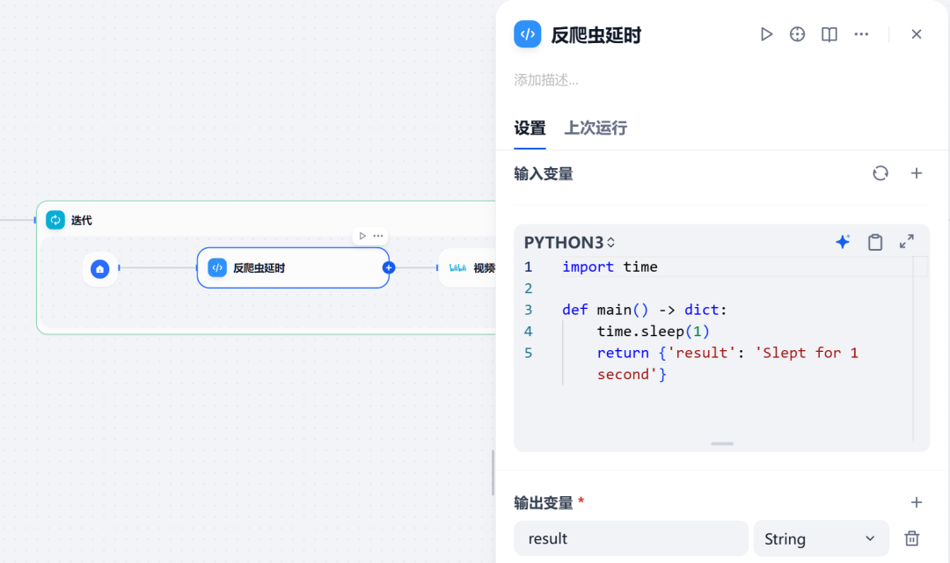950x563 pixels.
Task: Delete the result output variable
Action: tap(911, 538)
